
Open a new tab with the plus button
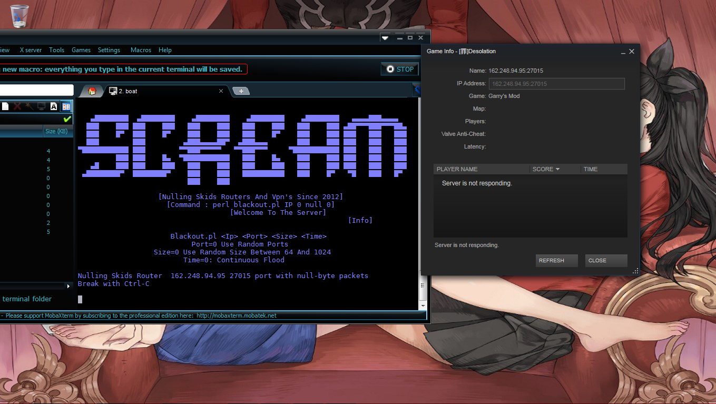point(241,91)
